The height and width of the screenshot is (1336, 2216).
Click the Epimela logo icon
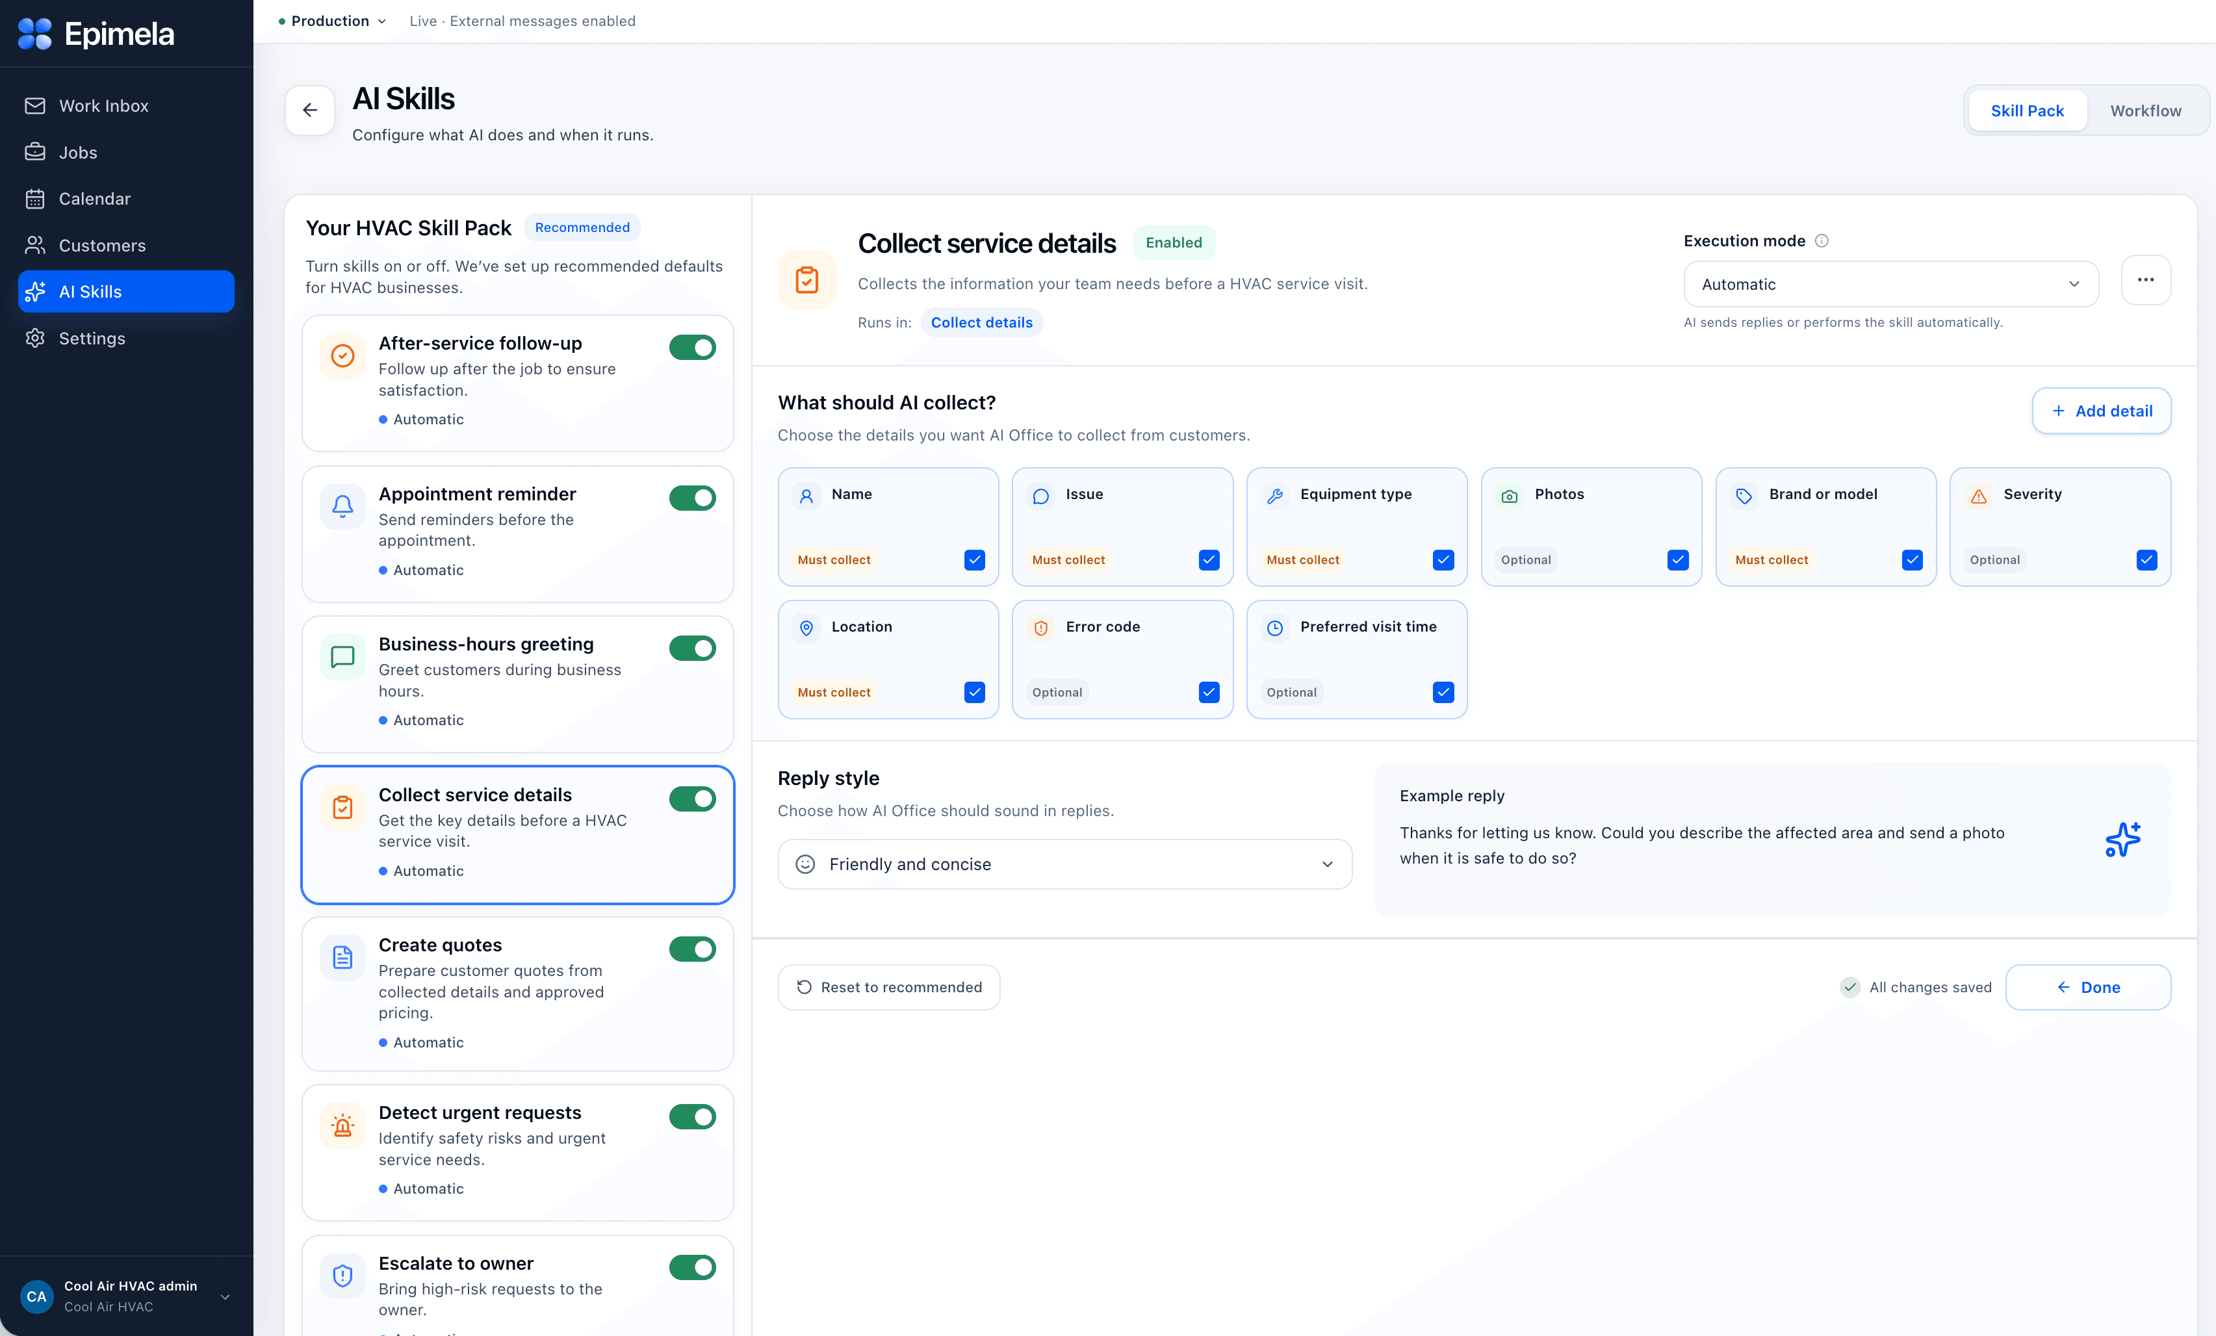(x=35, y=34)
